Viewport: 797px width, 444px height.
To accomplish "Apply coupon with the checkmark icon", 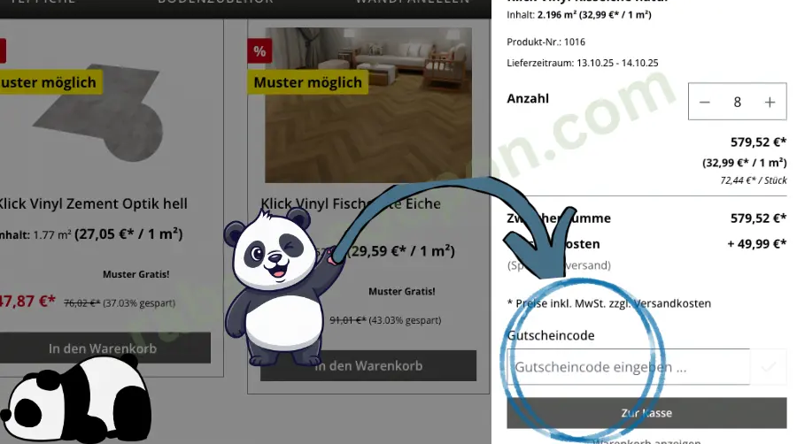I will (x=768, y=366).
